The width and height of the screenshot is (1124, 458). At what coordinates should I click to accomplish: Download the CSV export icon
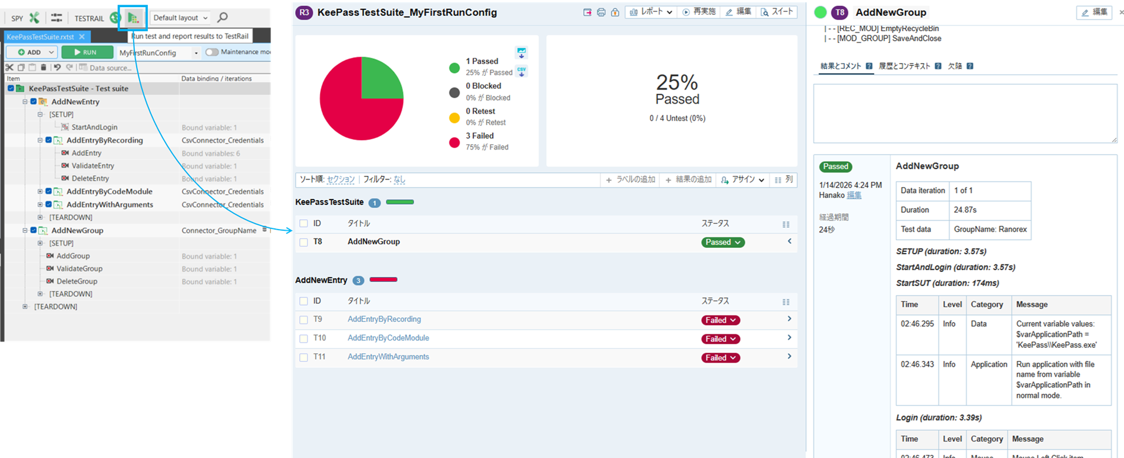click(x=521, y=71)
